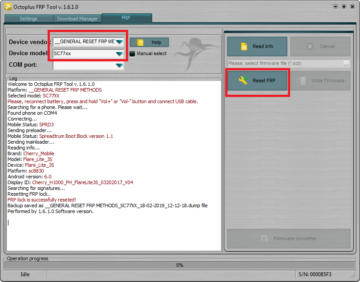
Task: Click log line 'Resetting FRP lock..'
Action: [x=29, y=194]
